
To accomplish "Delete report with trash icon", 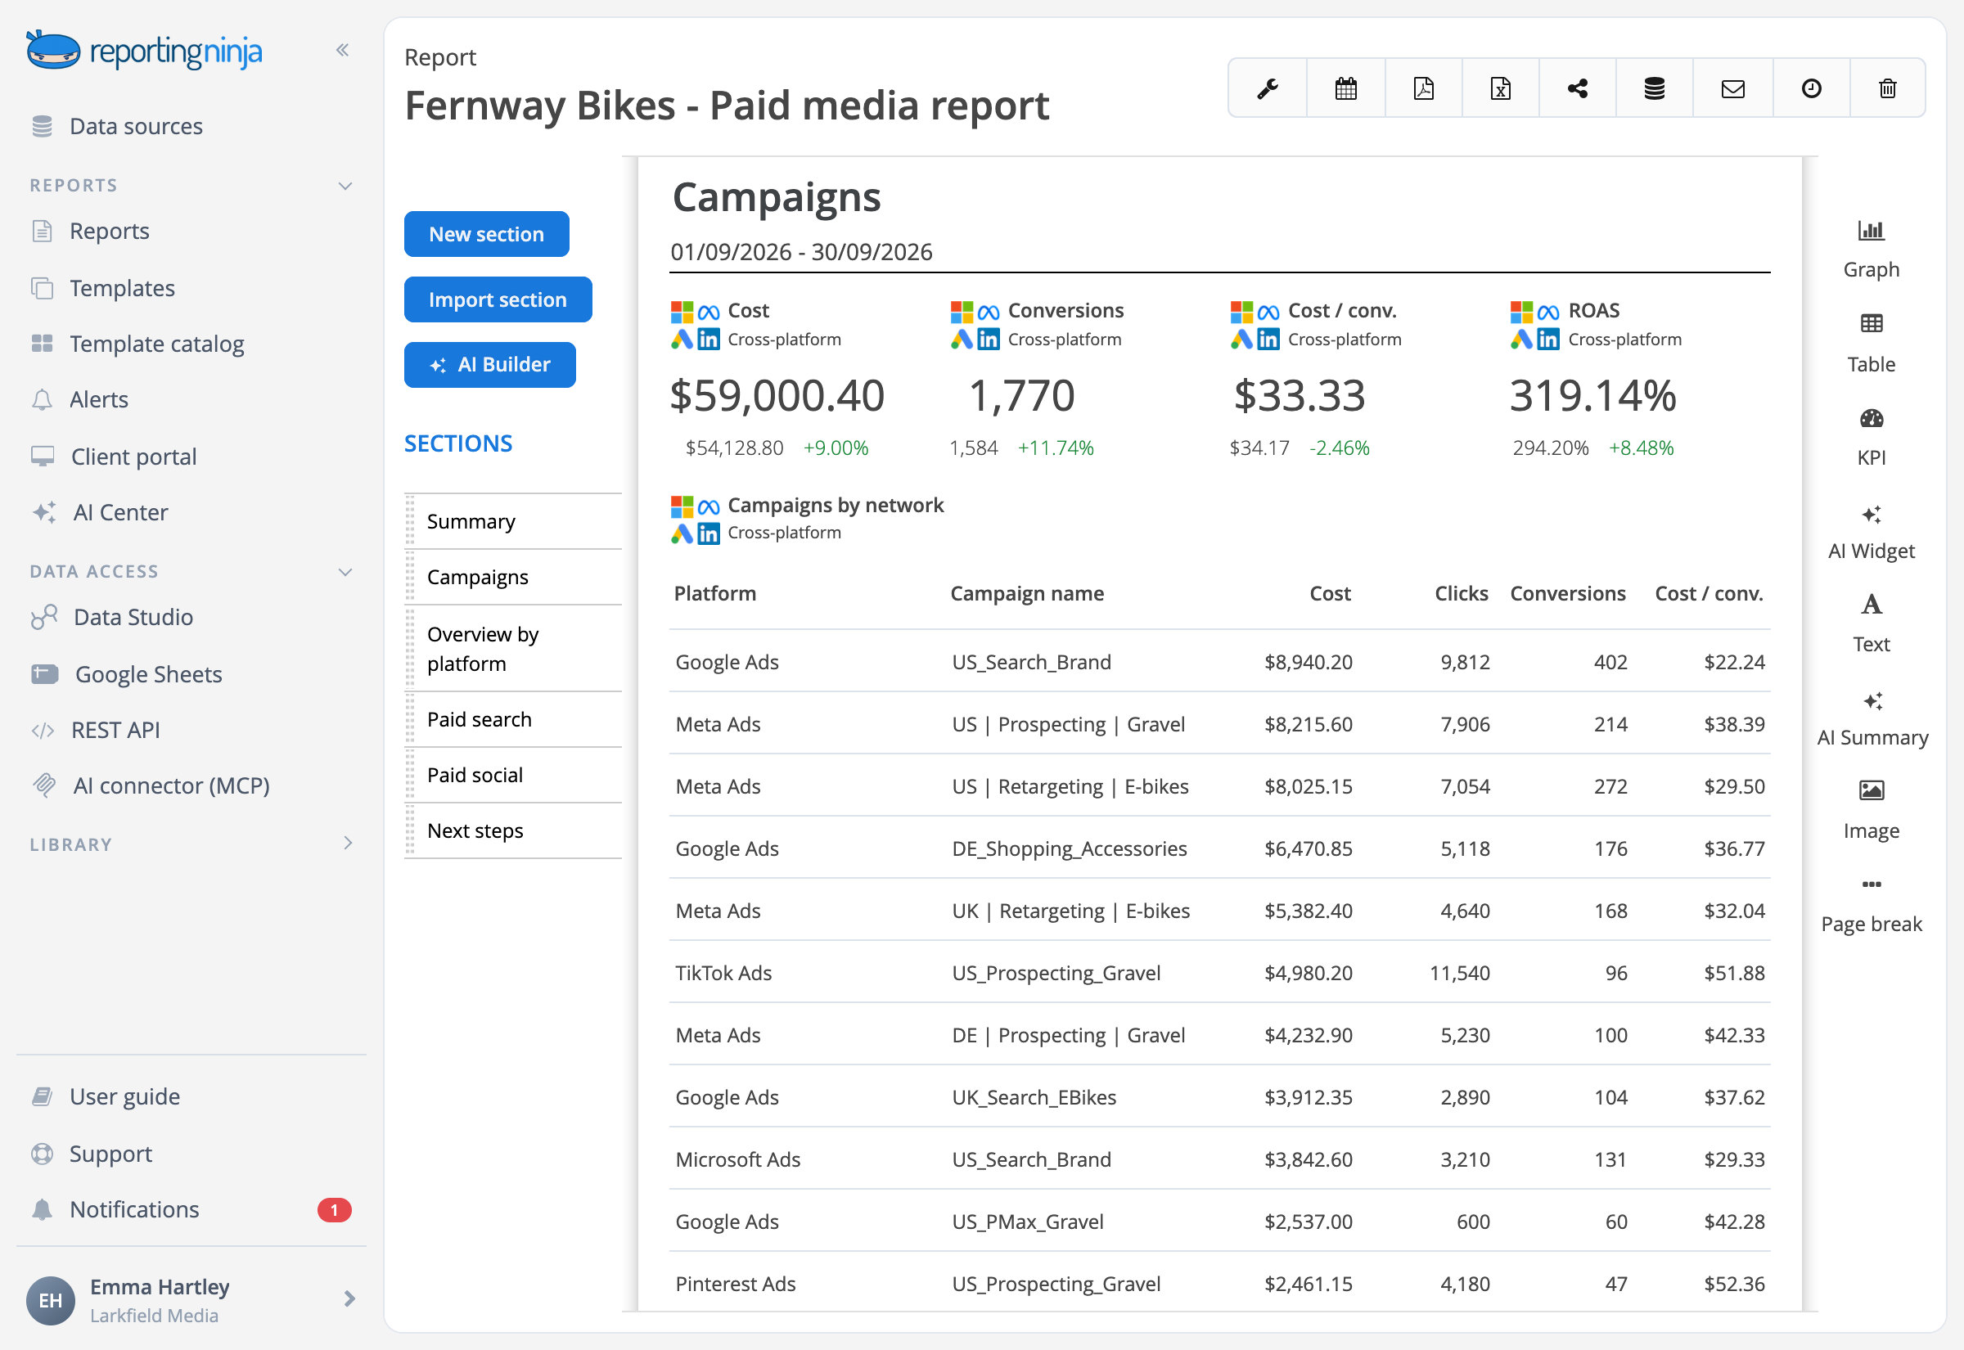I will 1888,88.
